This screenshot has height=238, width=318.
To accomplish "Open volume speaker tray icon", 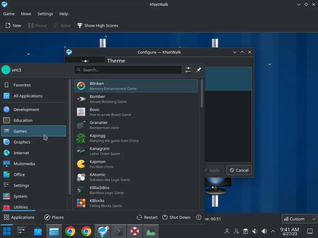I will click(x=264, y=231).
